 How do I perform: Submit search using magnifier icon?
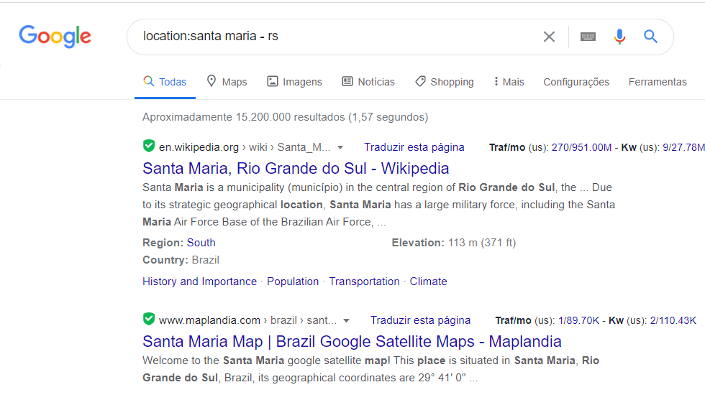(x=650, y=37)
